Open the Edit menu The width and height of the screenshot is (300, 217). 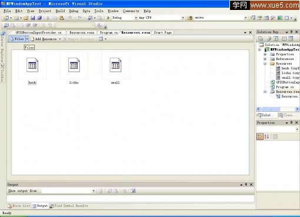tap(19, 11)
